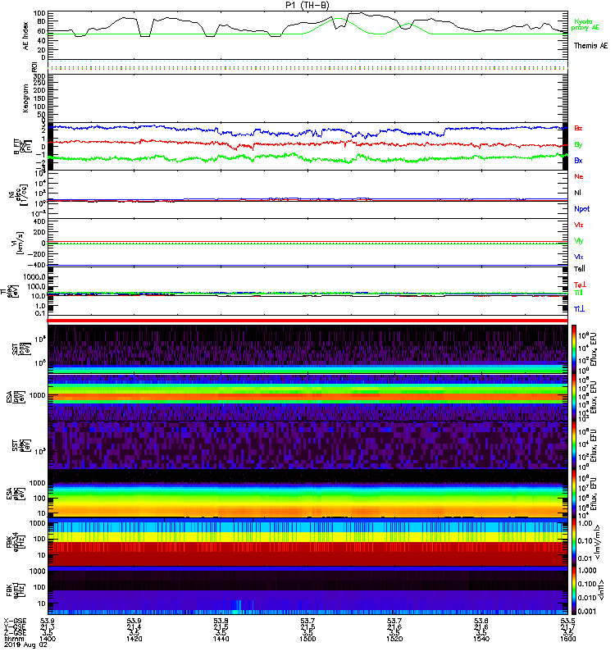Viewport: 615px width, 656px height.
Task: Click the 'Keogram' y-axis label
Action: pos(26,98)
